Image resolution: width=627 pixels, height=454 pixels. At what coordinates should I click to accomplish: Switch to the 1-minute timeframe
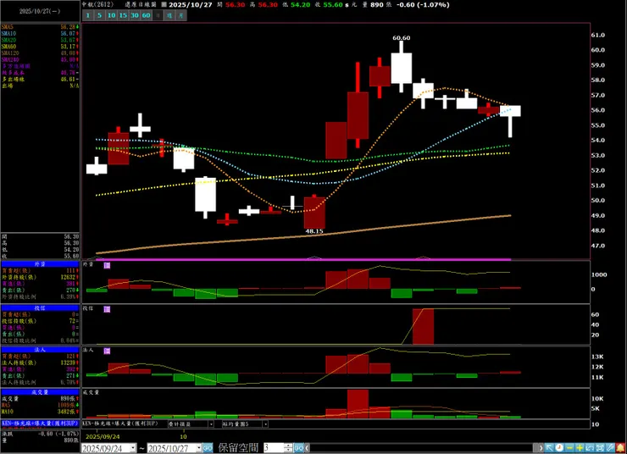(88, 15)
